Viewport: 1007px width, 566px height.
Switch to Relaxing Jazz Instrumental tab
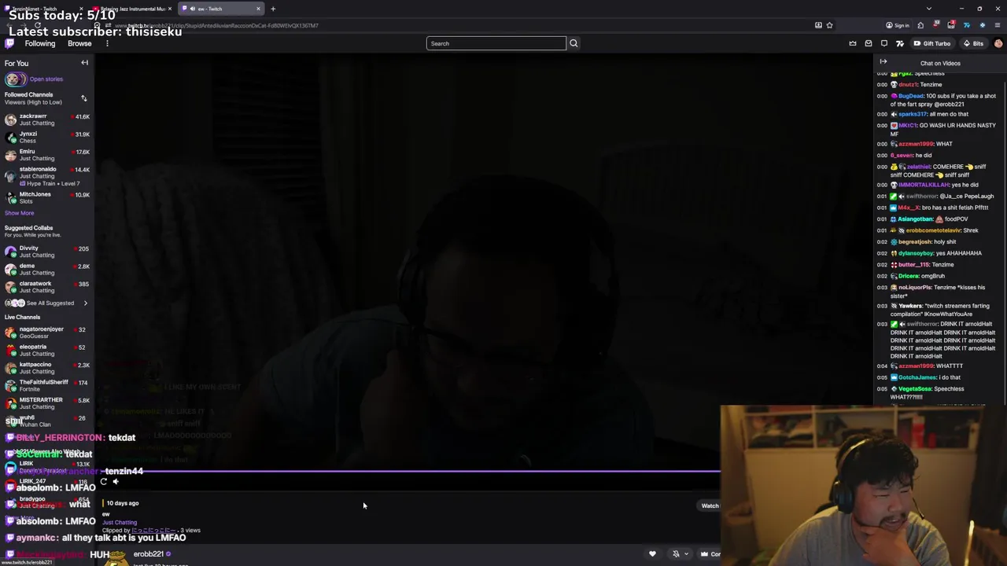pyautogui.click(x=131, y=9)
